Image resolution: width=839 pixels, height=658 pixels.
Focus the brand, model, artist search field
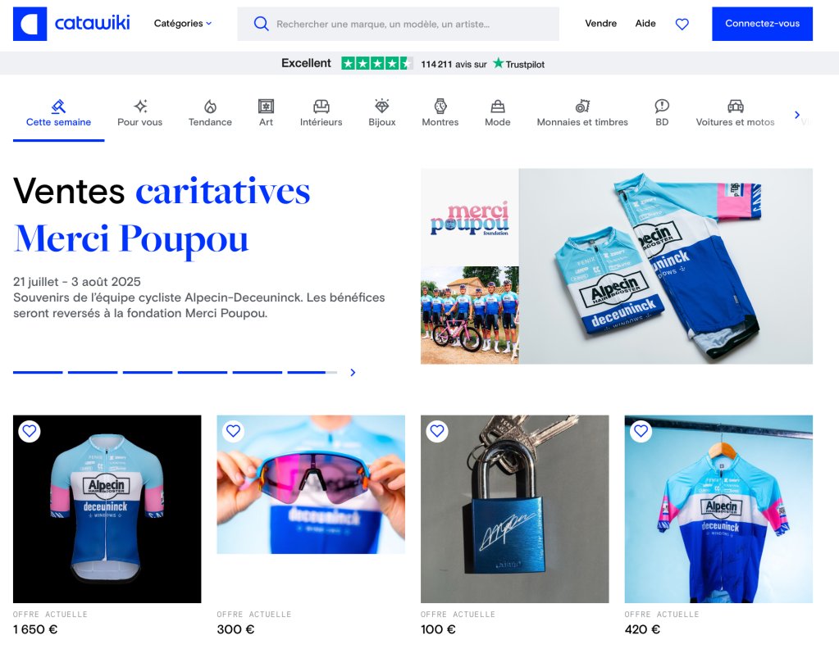point(398,24)
